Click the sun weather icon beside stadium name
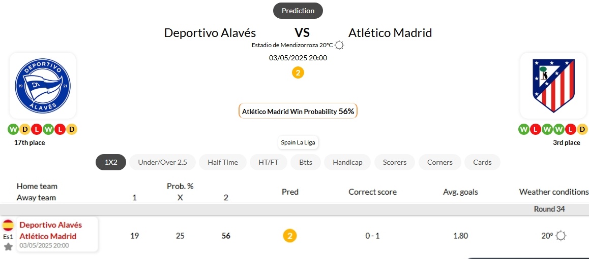 tap(339, 45)
